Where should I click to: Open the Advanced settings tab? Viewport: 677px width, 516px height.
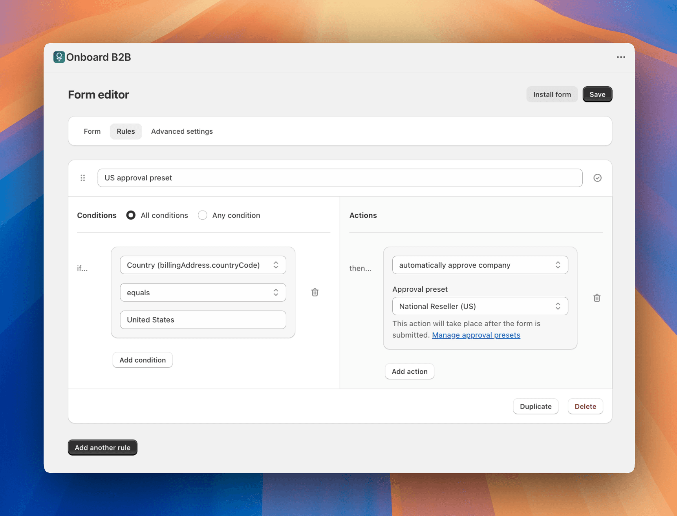[x=181, y=131]
